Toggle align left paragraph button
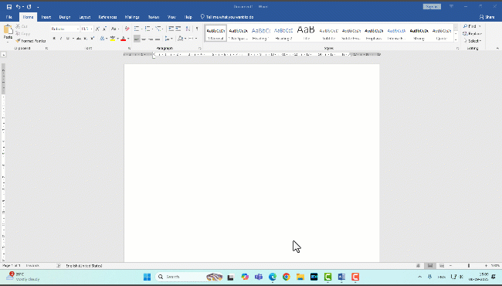502x286 pixels. pos(137,39)
